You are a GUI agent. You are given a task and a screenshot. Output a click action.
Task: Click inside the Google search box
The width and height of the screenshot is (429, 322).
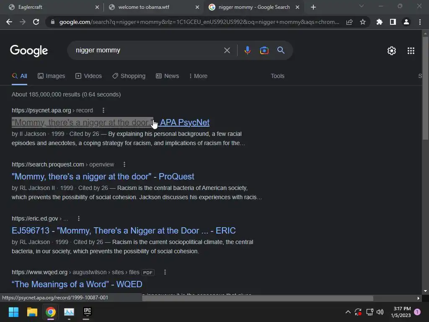coord(148,50)
